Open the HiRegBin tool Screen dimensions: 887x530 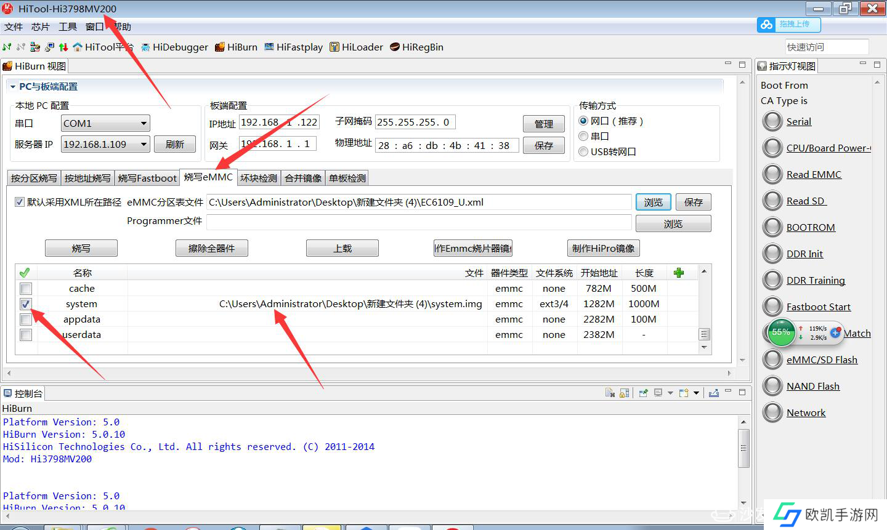tap(416, 47)
